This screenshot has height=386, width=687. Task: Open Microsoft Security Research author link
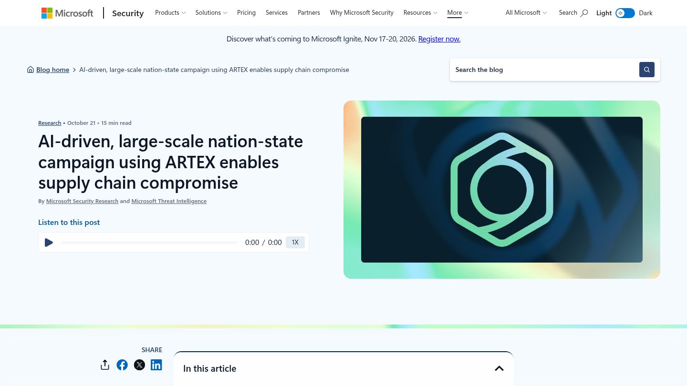(82, 201)
